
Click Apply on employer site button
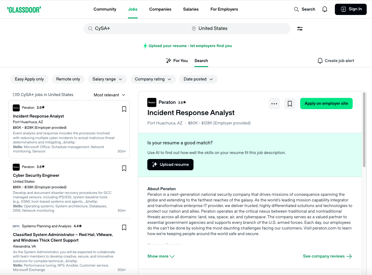coord(326,104)
